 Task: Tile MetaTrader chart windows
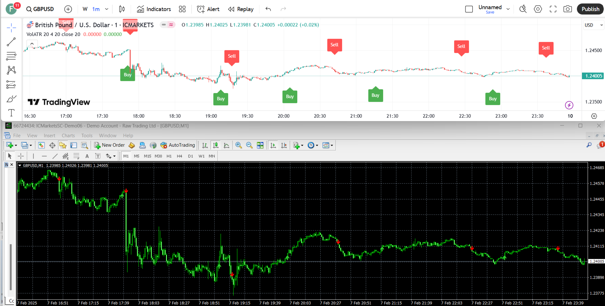coord(260,145)
